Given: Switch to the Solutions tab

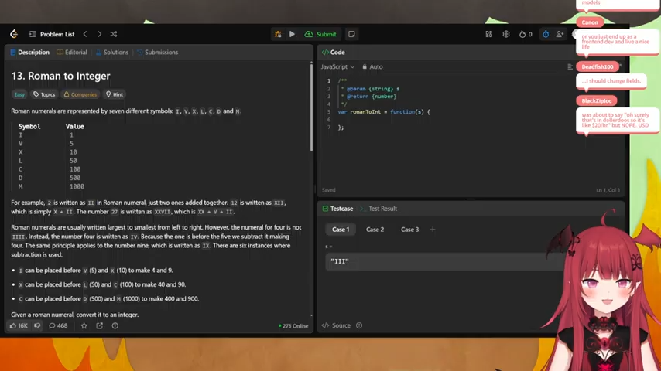Looking at the screenshot, I should [x=112, y=53].
